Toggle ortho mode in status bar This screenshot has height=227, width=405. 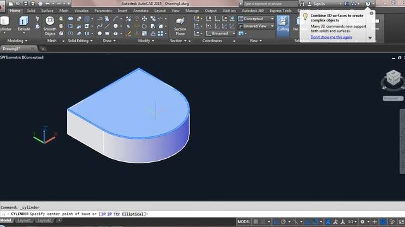(x=276, y=221)
